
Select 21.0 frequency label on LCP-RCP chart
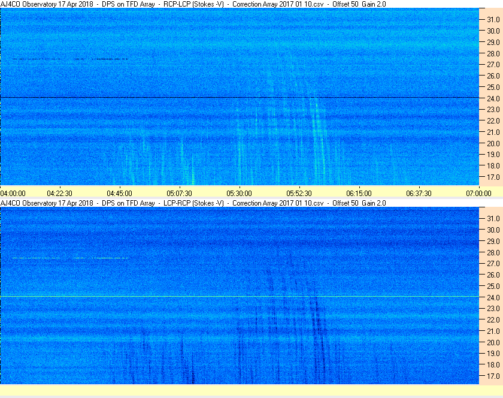[493, 331]
